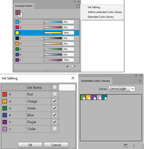Choose Ink Setting from the panel menu
Viewport: 144px width, 149px height.
94,7
